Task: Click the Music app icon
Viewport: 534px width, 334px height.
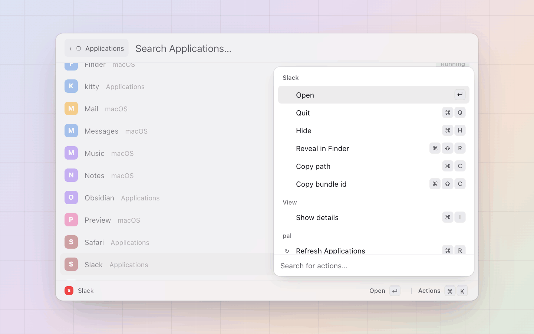Action: [71, 153]
